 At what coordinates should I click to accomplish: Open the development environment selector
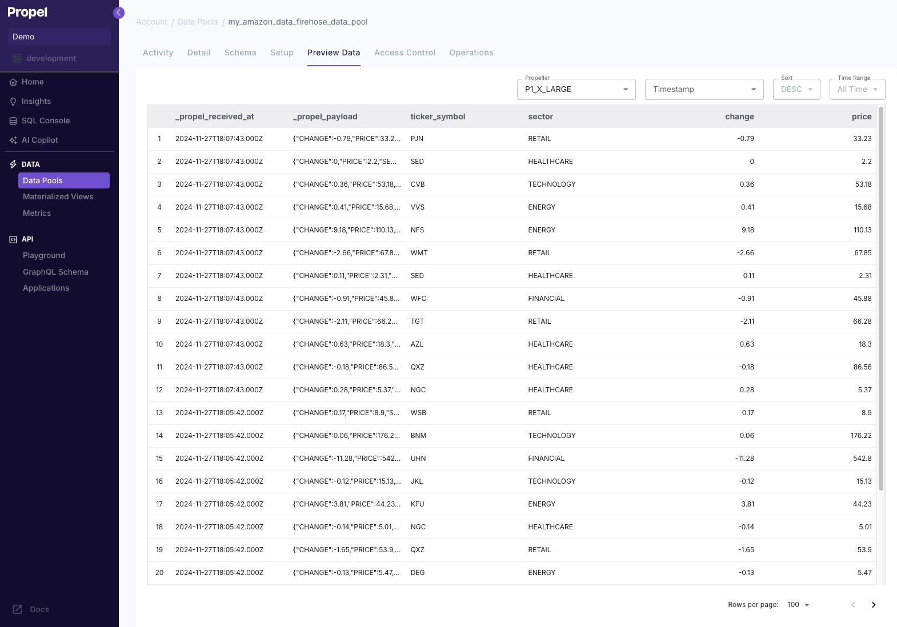click(59, 58)
